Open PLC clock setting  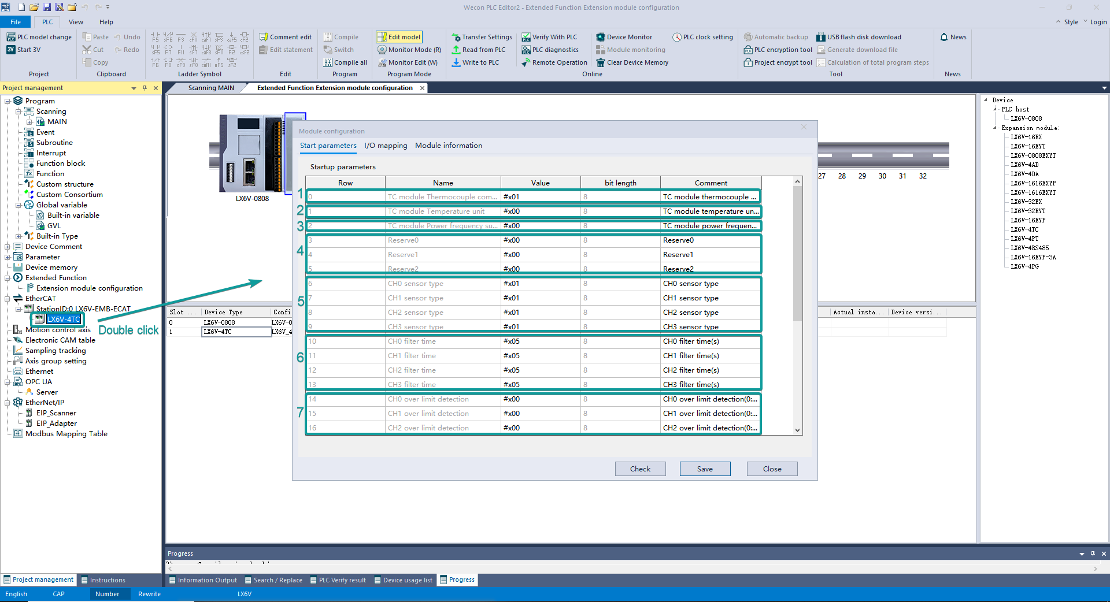click(x=702, y=37)
